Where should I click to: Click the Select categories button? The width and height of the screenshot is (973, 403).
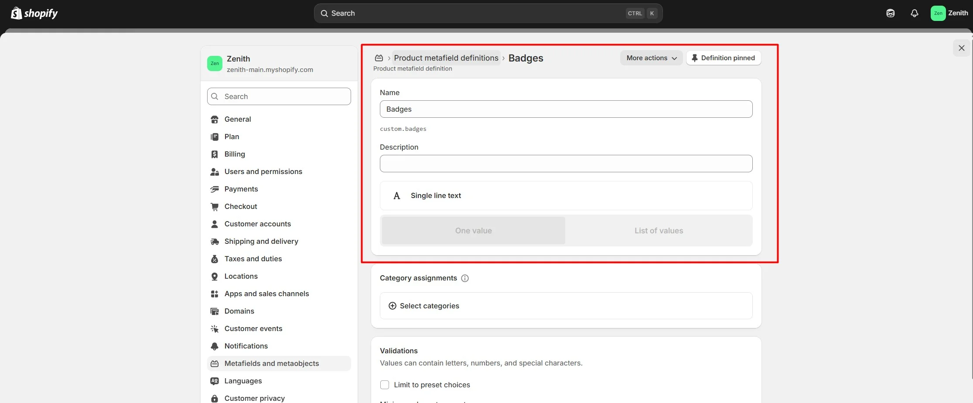pos(429,306)
